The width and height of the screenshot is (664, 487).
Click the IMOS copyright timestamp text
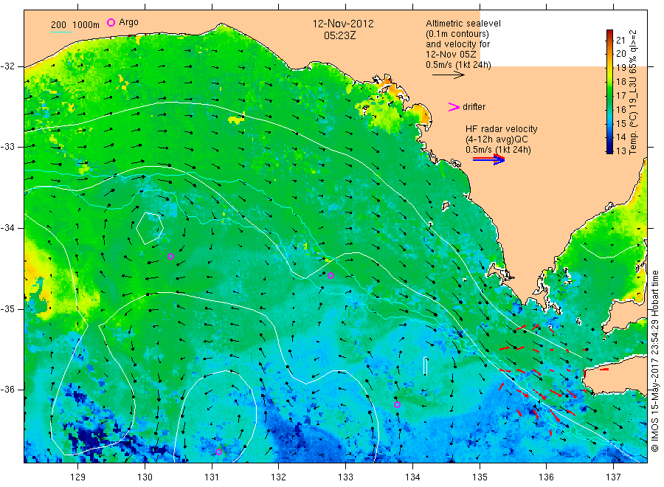654,361
